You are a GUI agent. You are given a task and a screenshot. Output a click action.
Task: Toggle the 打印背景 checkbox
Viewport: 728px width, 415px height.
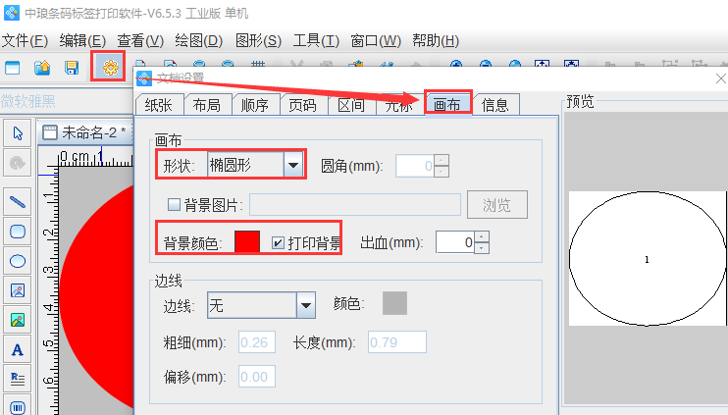click(278, 242)
